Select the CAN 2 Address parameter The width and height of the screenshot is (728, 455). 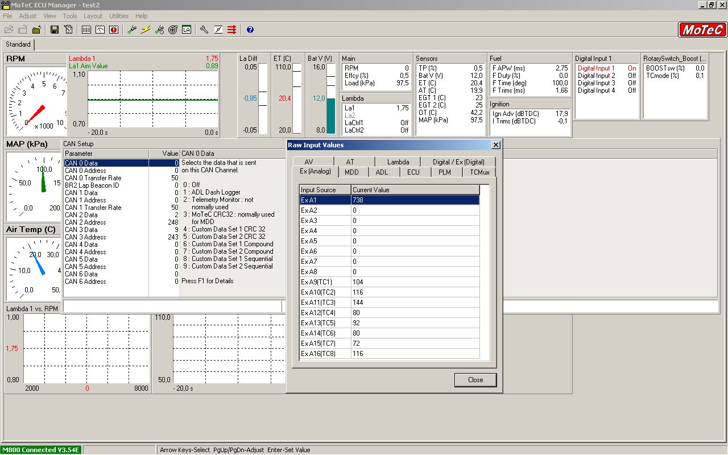[x=121, y=222]
